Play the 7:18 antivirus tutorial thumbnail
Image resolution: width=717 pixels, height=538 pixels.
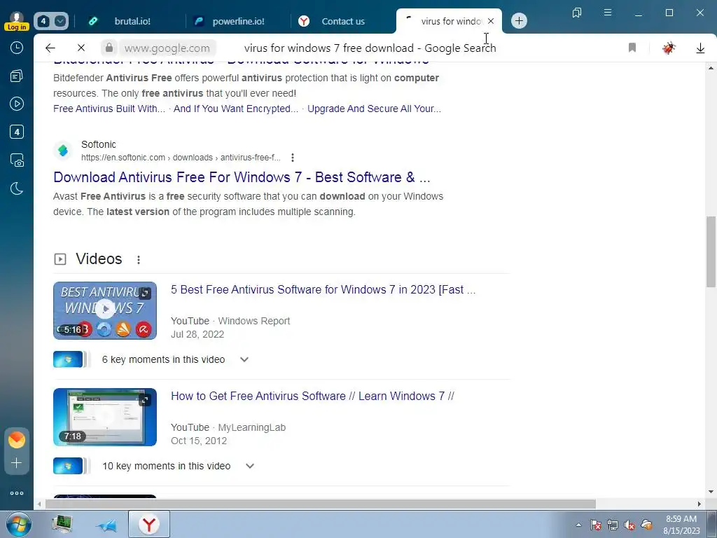click(x=105, y=418)
